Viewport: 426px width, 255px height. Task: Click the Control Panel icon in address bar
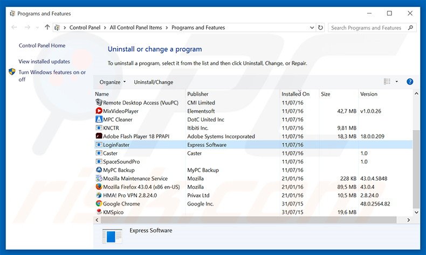click(x=57, y=27)
